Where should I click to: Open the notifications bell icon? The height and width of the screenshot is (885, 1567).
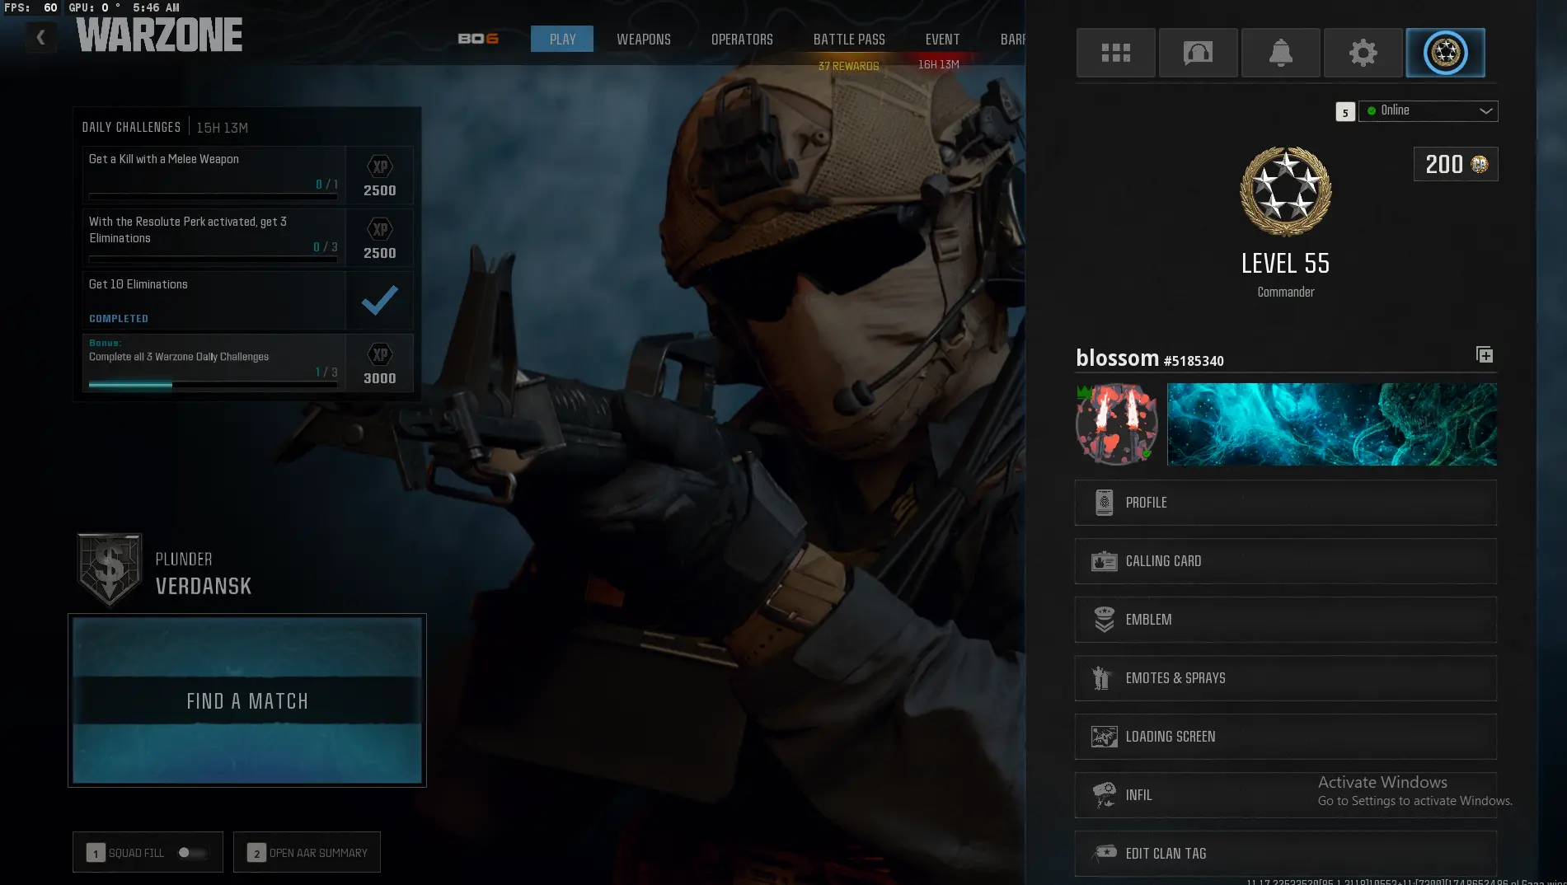(1280, 53)
